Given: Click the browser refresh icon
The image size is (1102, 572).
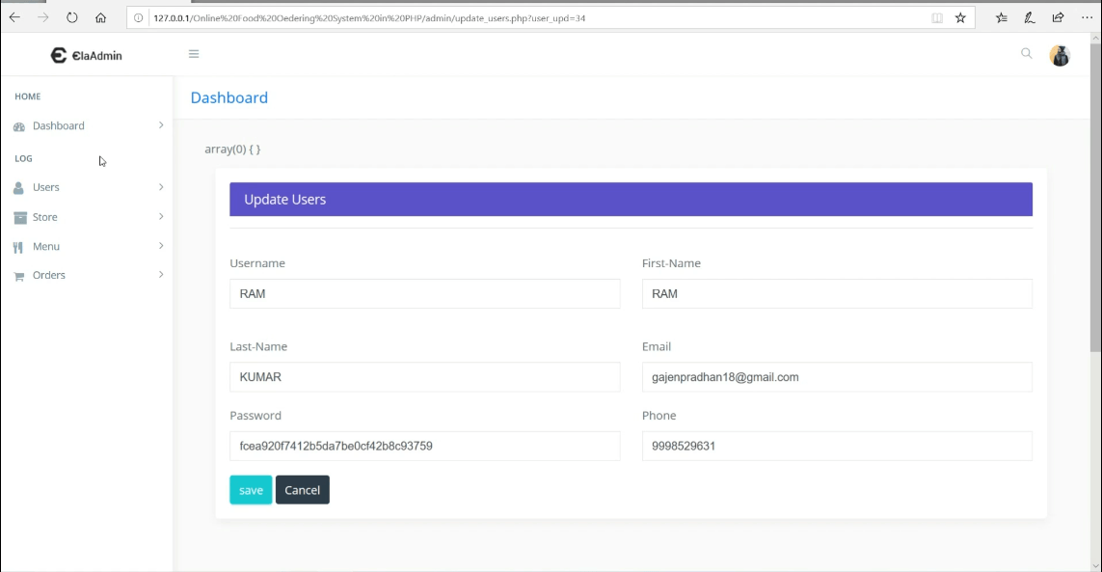Looking at the screenshot, I should [x=72, y=17].
